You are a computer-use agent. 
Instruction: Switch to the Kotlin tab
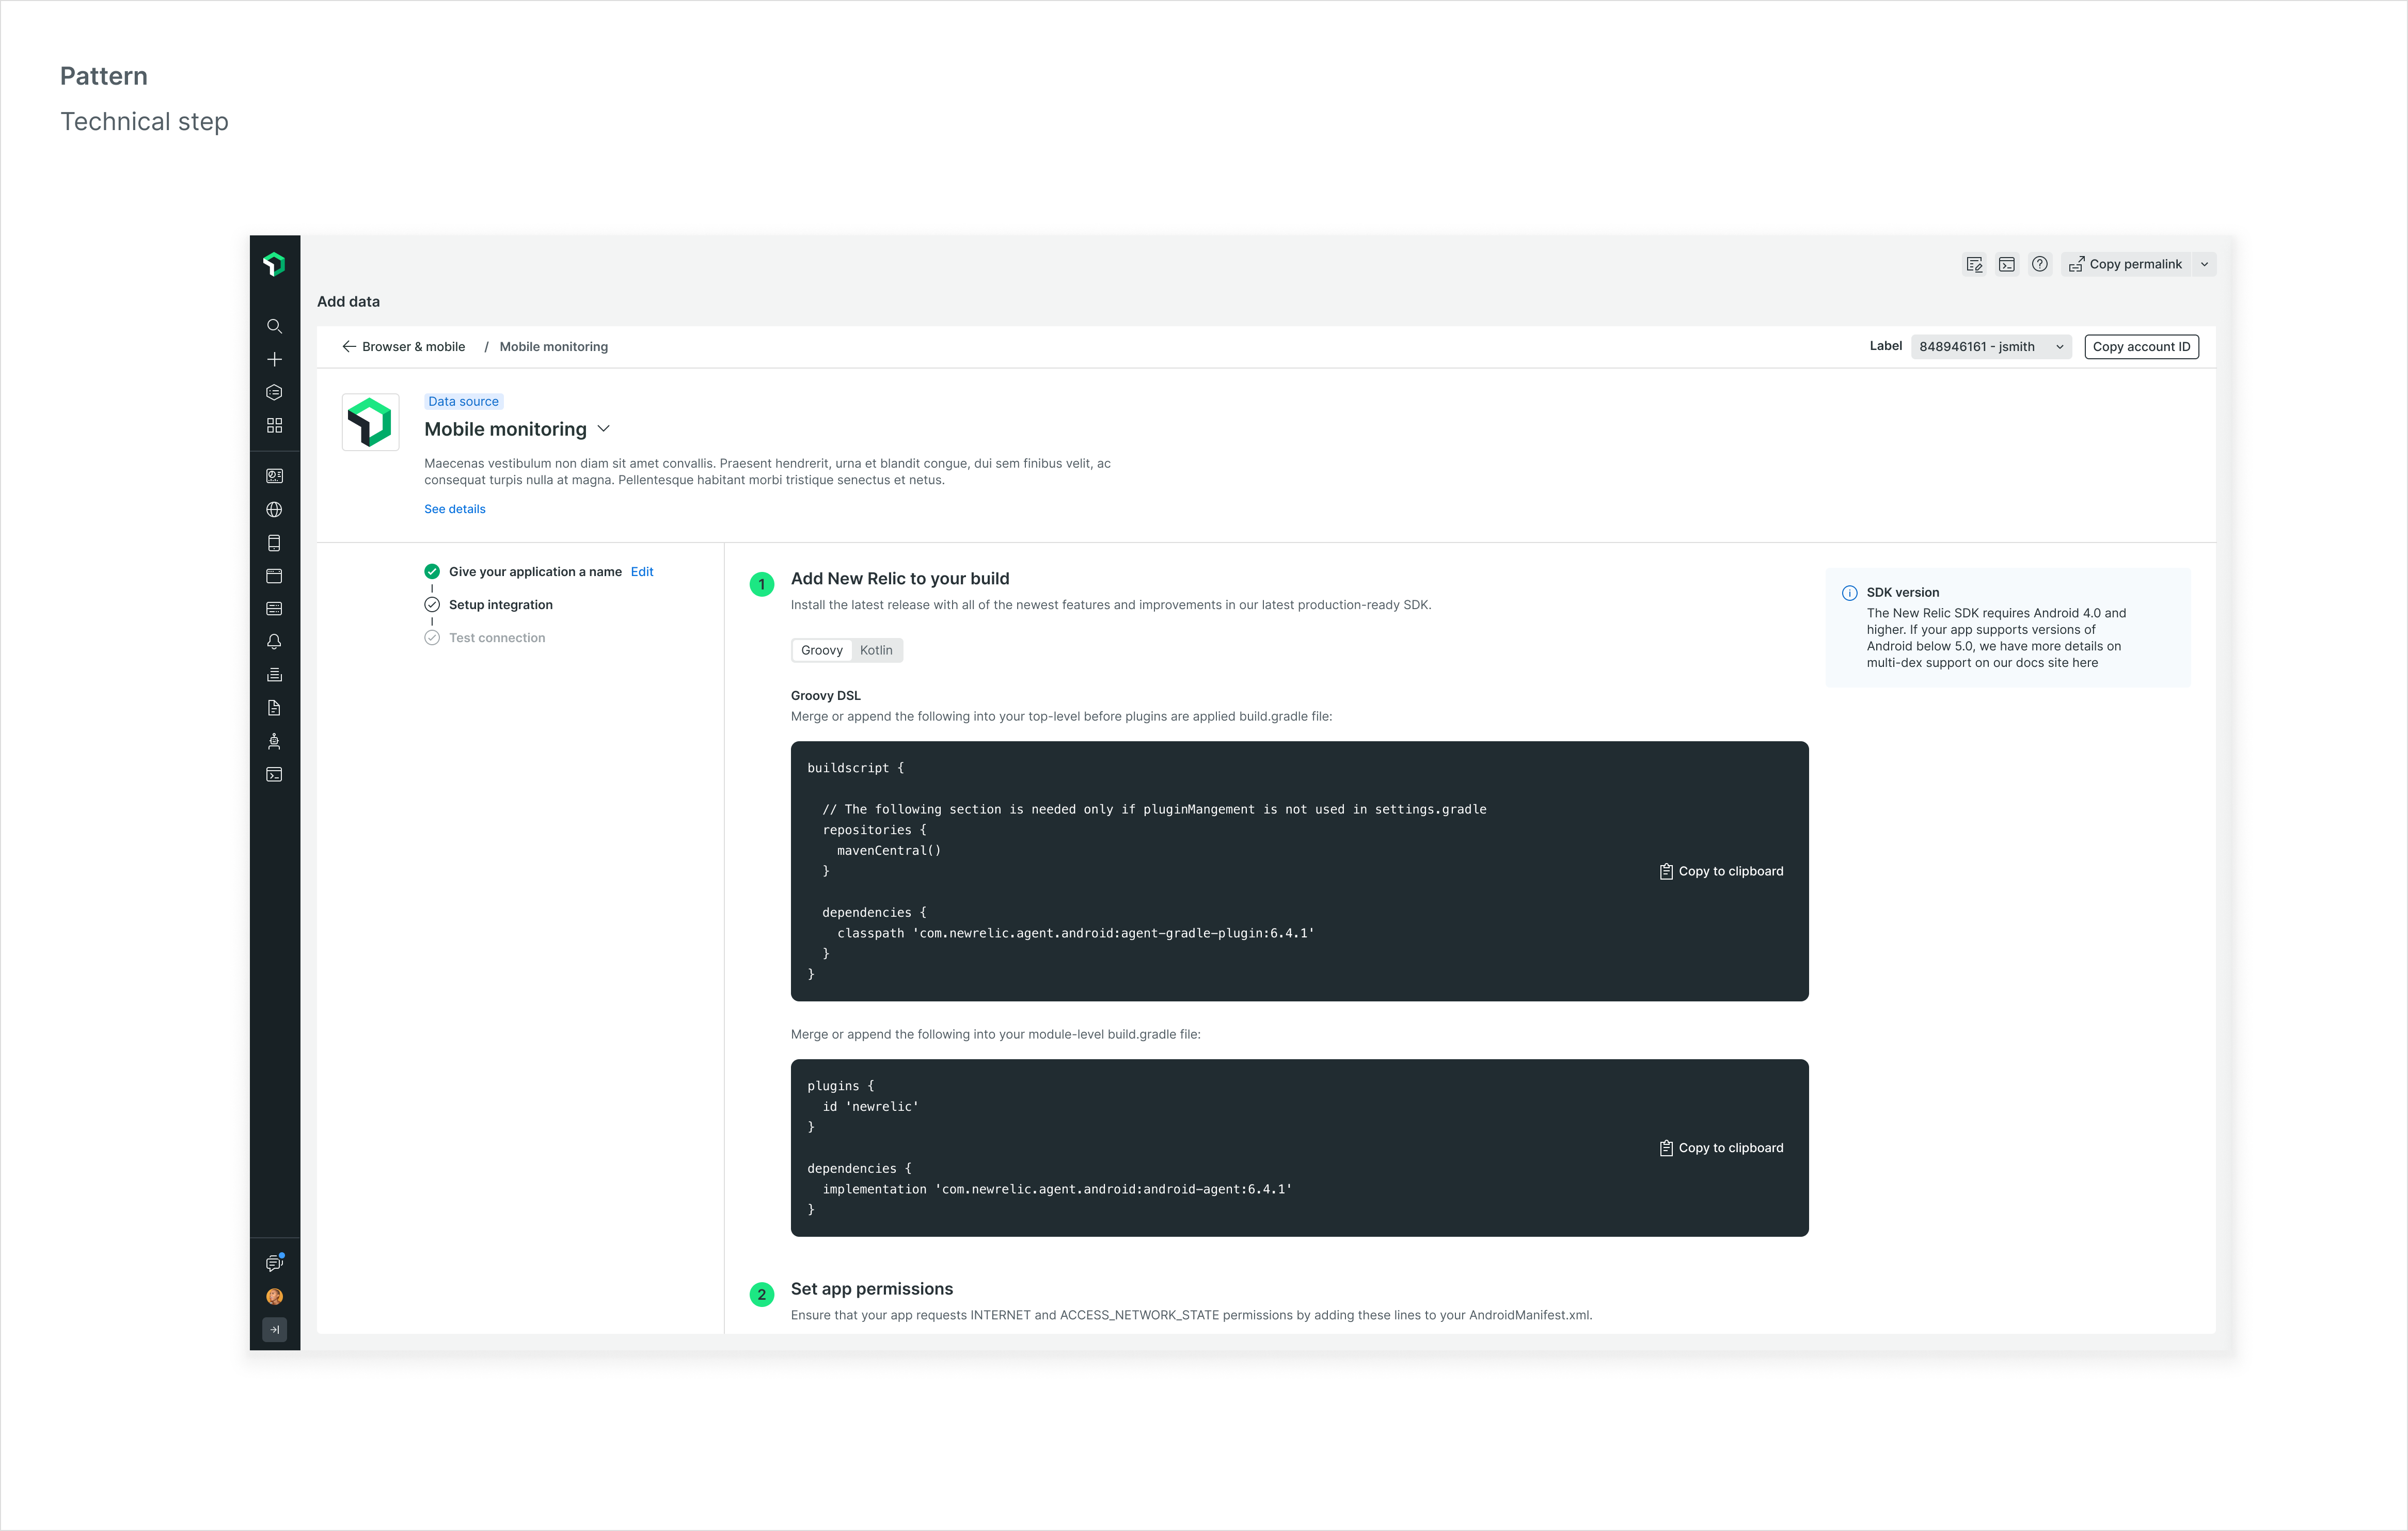click(876, 650)
